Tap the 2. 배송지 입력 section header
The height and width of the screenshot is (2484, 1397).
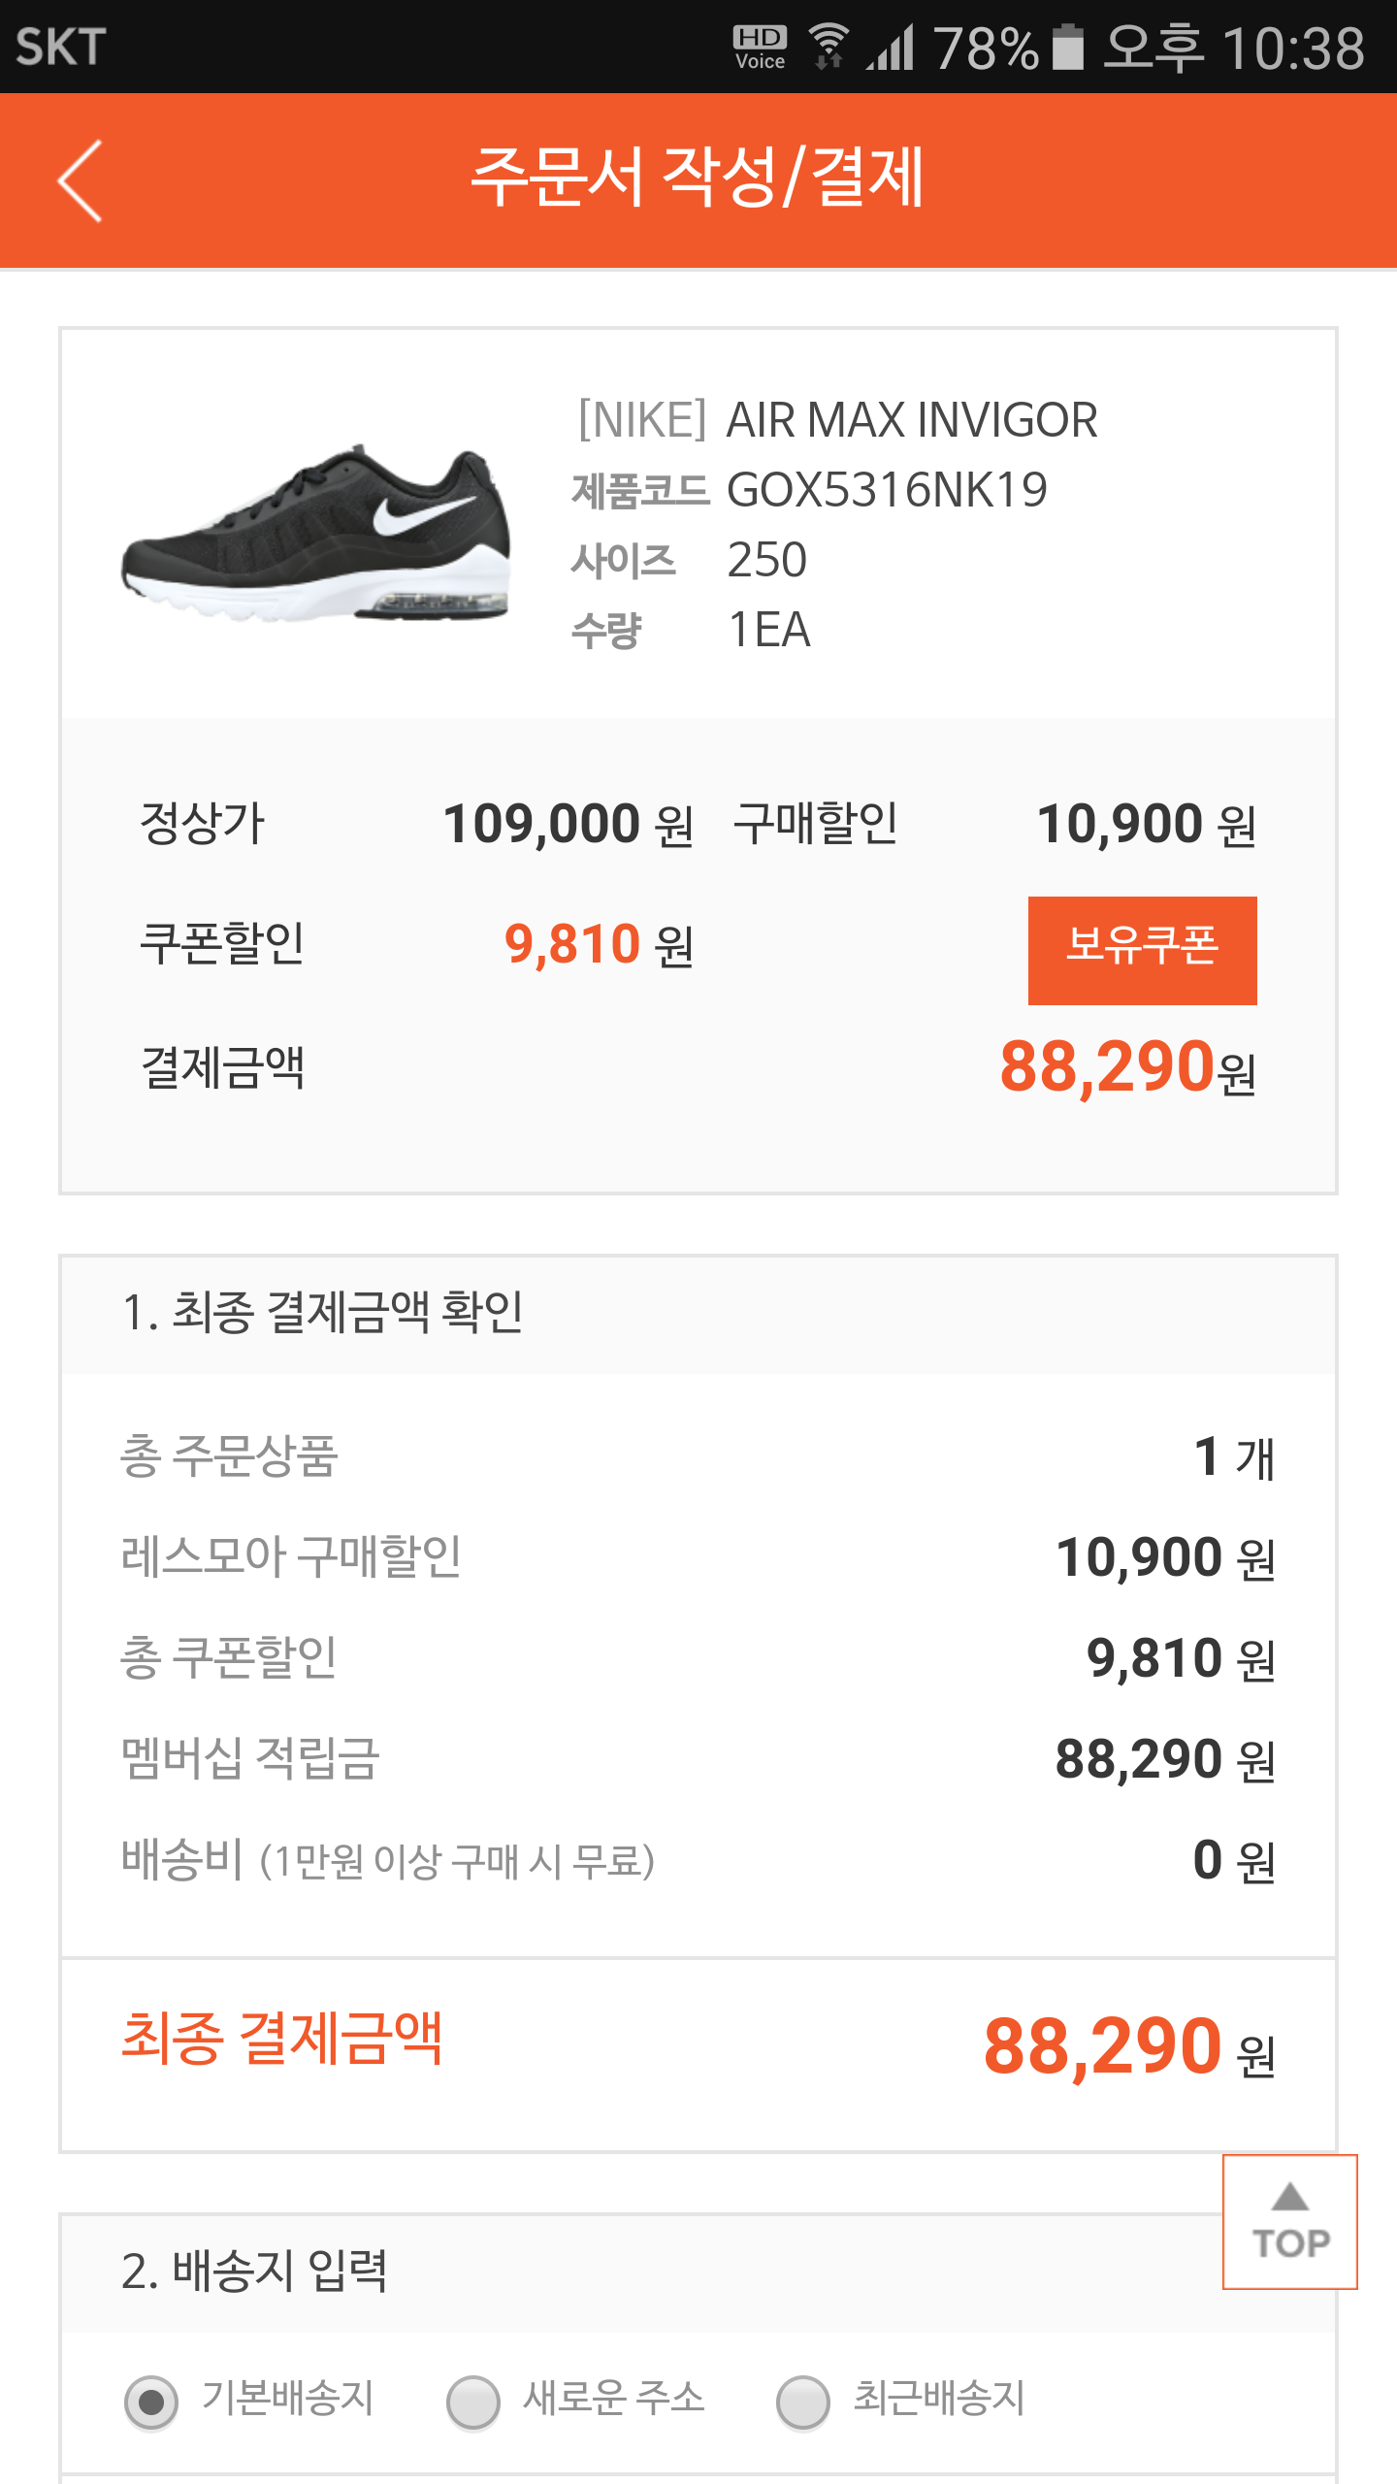click(x=254, y=2271)
